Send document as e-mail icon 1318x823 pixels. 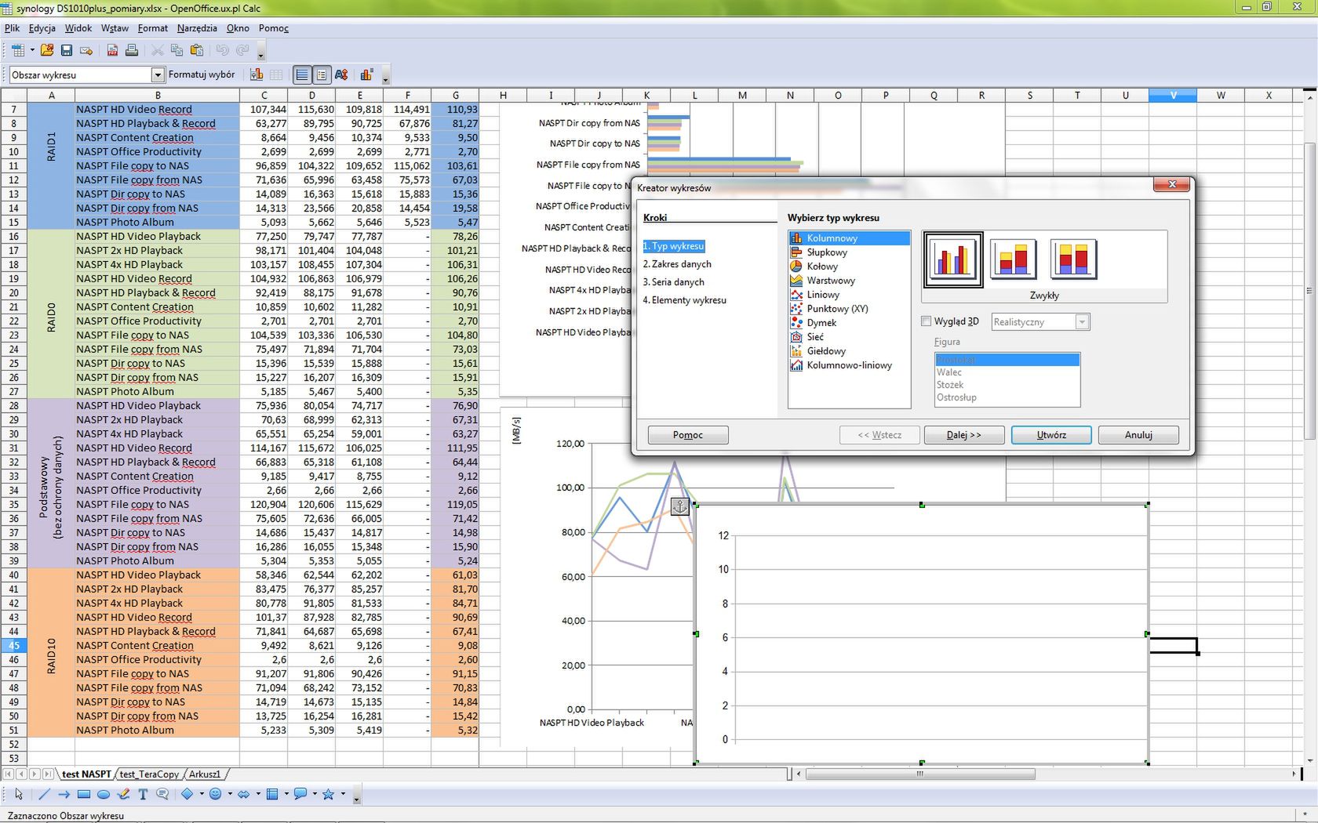click(86, 50)
